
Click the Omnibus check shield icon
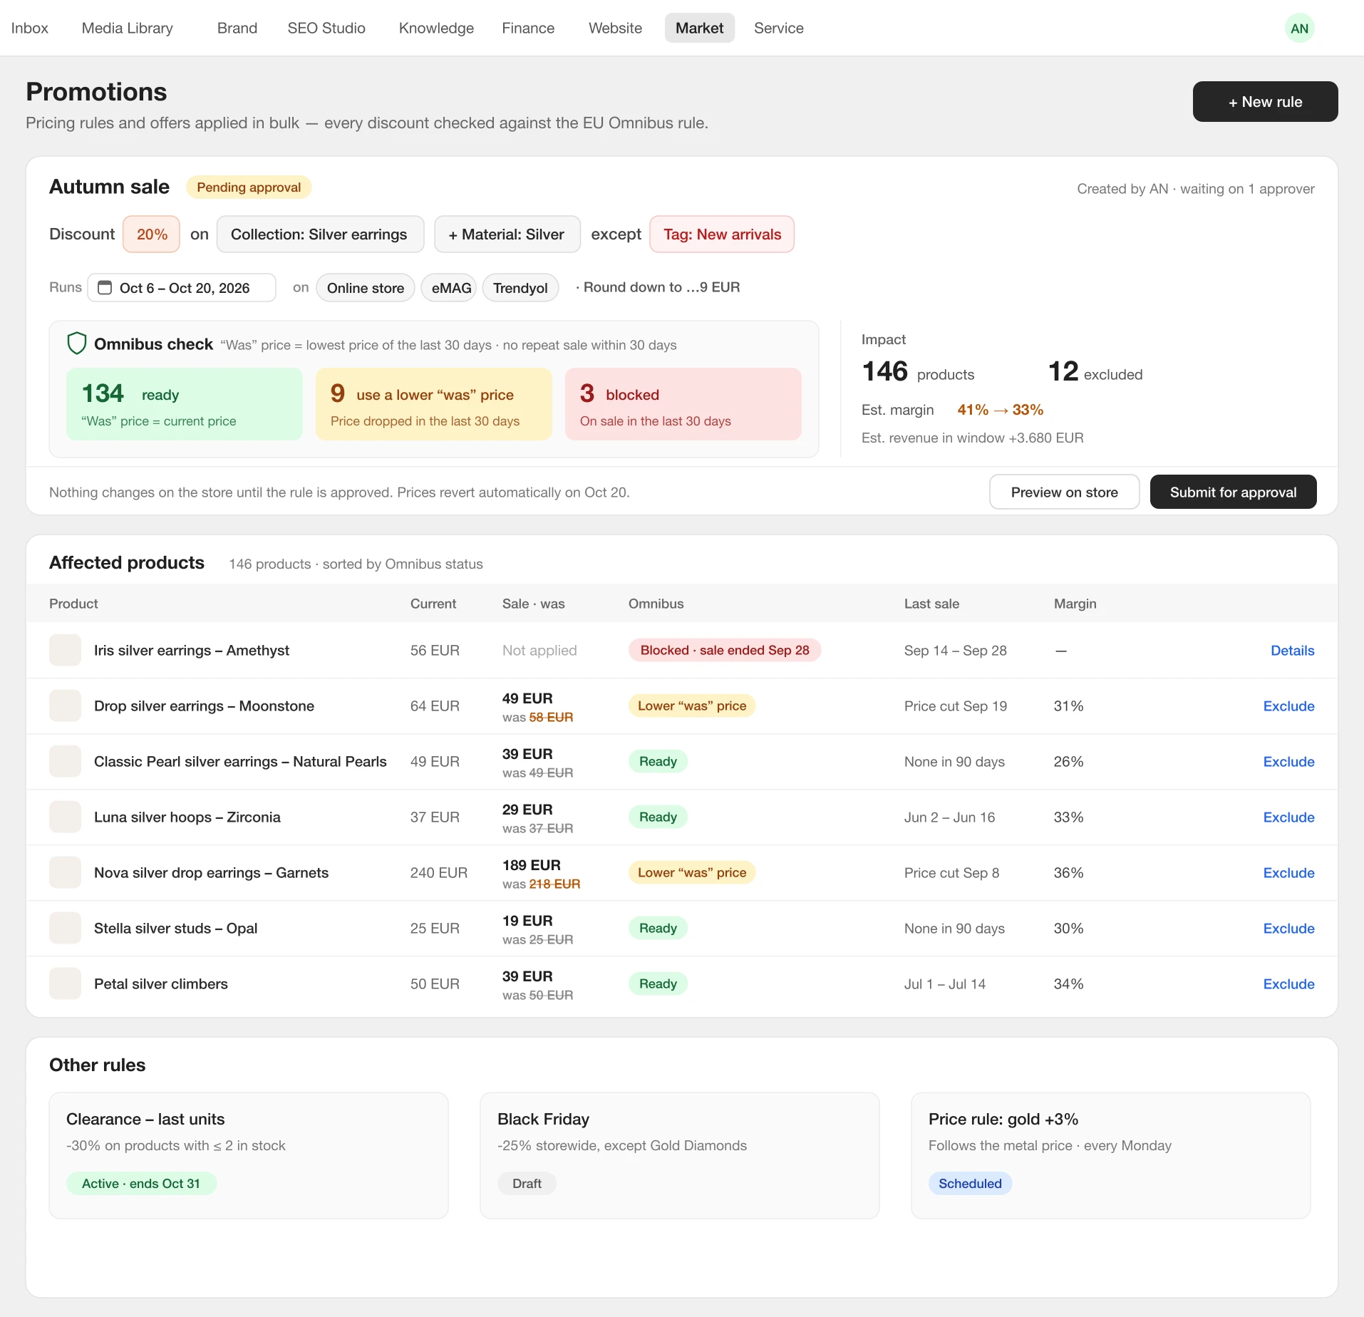click(x=76, y=344)
